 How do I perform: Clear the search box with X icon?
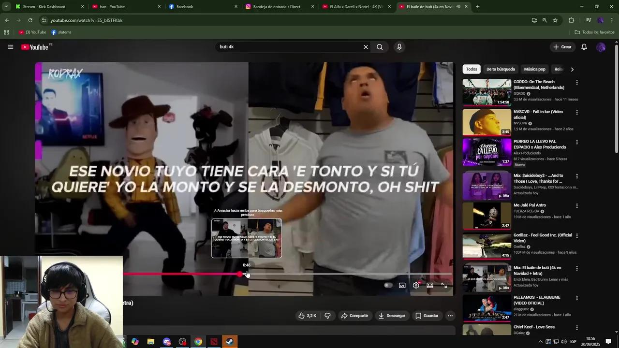(366, 47)
